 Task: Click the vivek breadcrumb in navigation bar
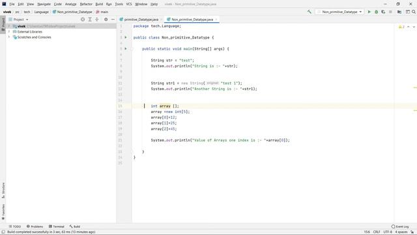(x=7, y=12)
